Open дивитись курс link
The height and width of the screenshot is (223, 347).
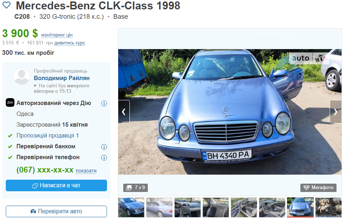[x=70, y=43]
